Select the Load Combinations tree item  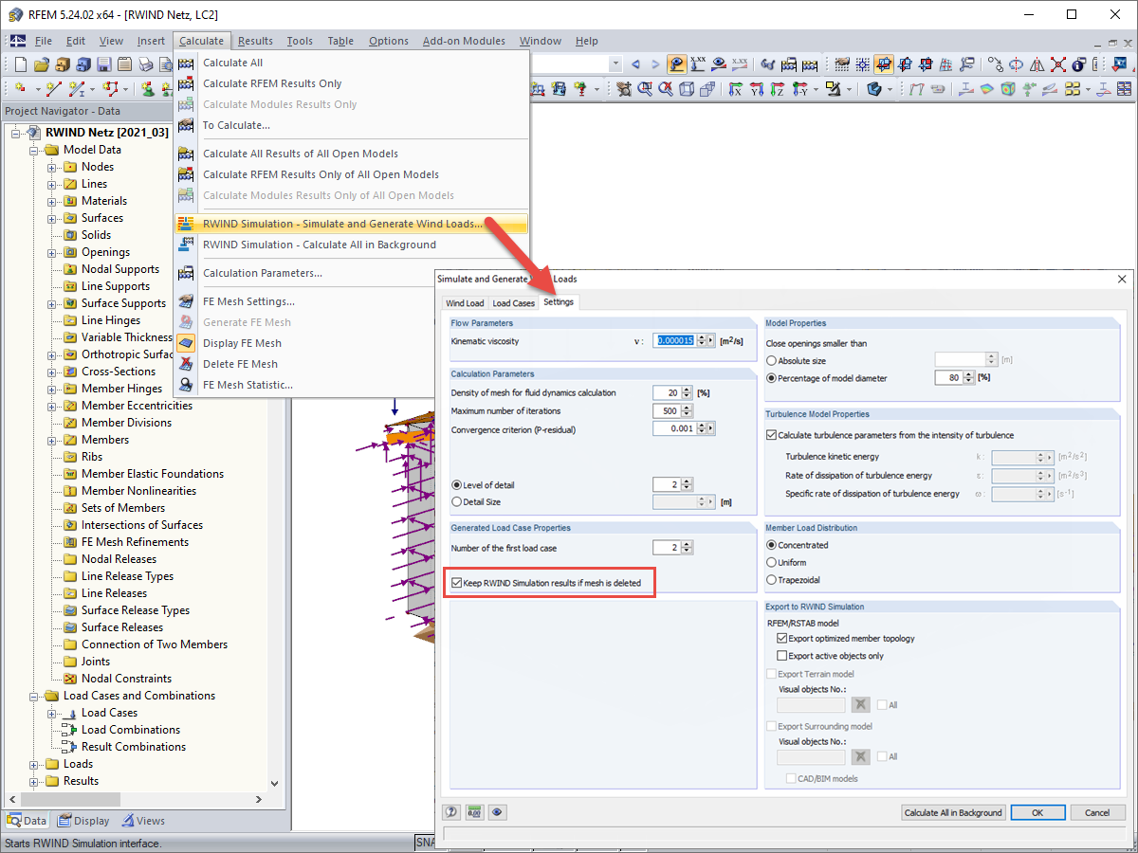point(131,730)
